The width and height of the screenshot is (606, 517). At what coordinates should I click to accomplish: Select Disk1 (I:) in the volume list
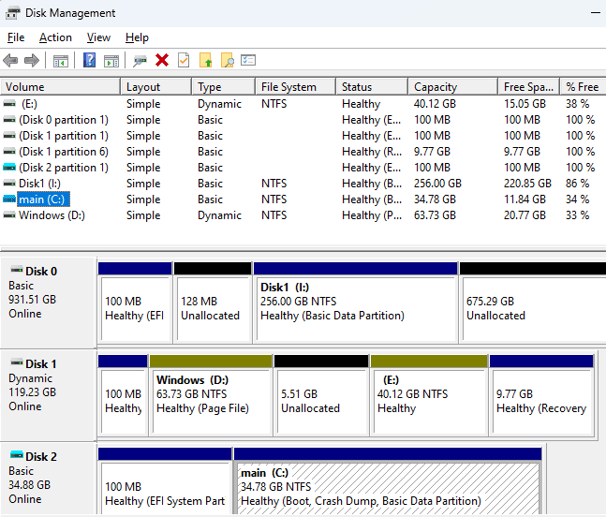(40, 184)
